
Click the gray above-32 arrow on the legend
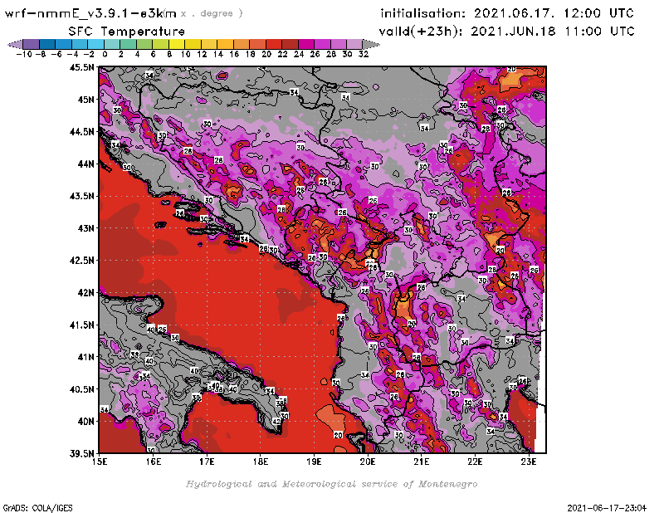pyautogui.click(x=371, y=44)
